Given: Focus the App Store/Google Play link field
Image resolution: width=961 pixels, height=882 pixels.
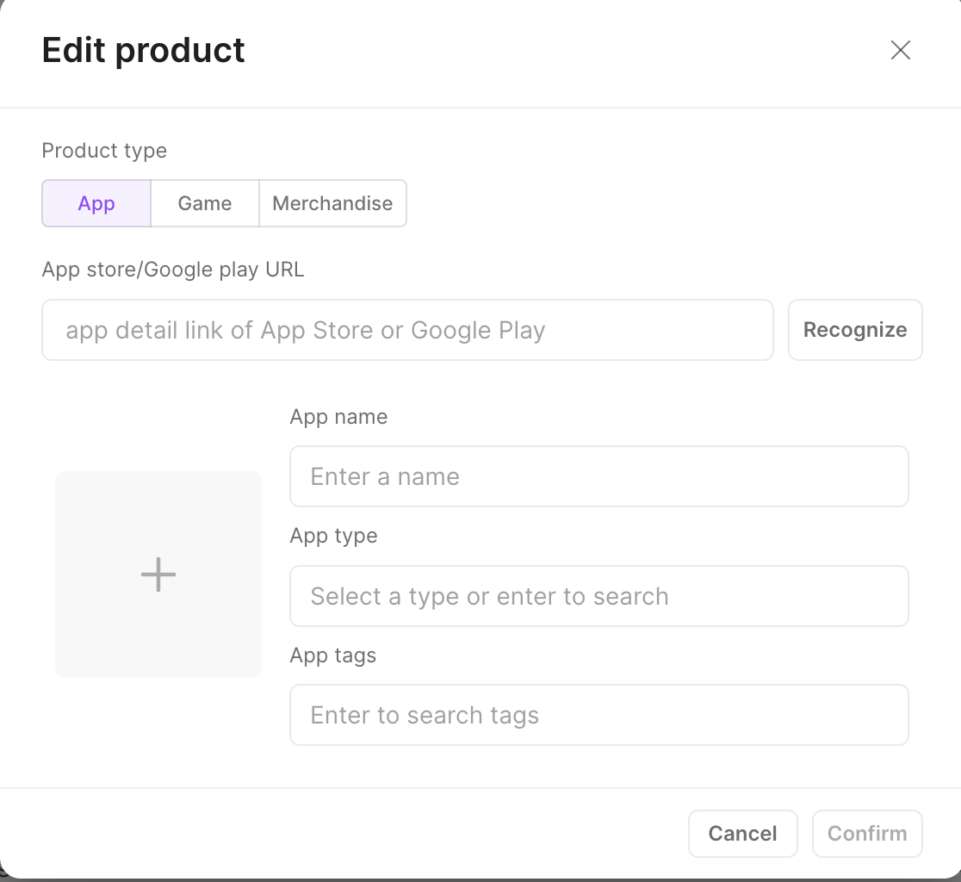Looking at the screenshot, I should pyautogui.click(x=407, y=330).
